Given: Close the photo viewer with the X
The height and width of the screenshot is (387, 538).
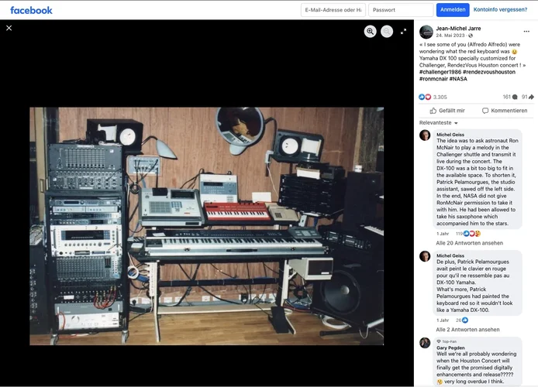Looking at the screenshot, I should [x=9, y=28].
